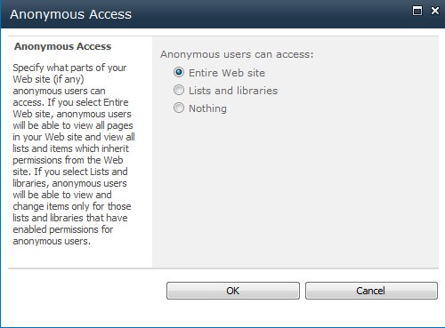Image resolution: width=445 pixels, height=328 pixels.
Task: Click the bold Anonymous Access section heading
Action: pyautogui.click(x=62, y=46)
